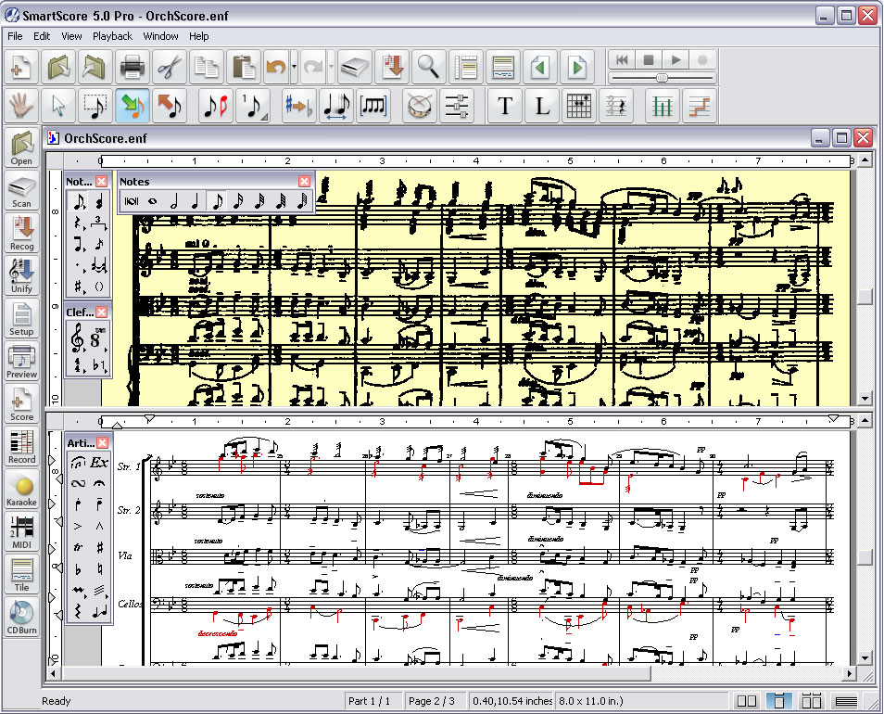The height and width of the screenshot is (714, 884).
Task: Select the hand pan tool
Action: point(21,106)
